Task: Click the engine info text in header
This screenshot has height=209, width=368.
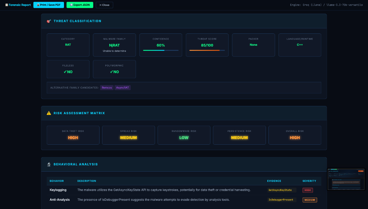Action: (x=326, y=5)
